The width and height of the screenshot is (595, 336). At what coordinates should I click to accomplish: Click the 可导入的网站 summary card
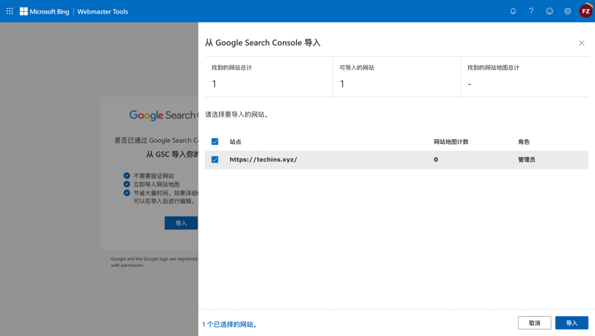click(396, 77)
